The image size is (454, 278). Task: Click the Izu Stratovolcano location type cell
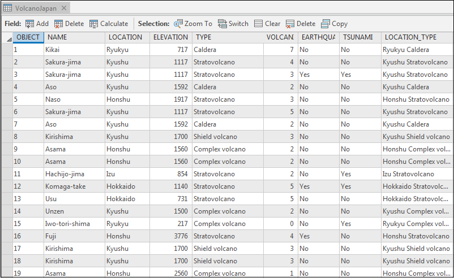coord(417,174)
